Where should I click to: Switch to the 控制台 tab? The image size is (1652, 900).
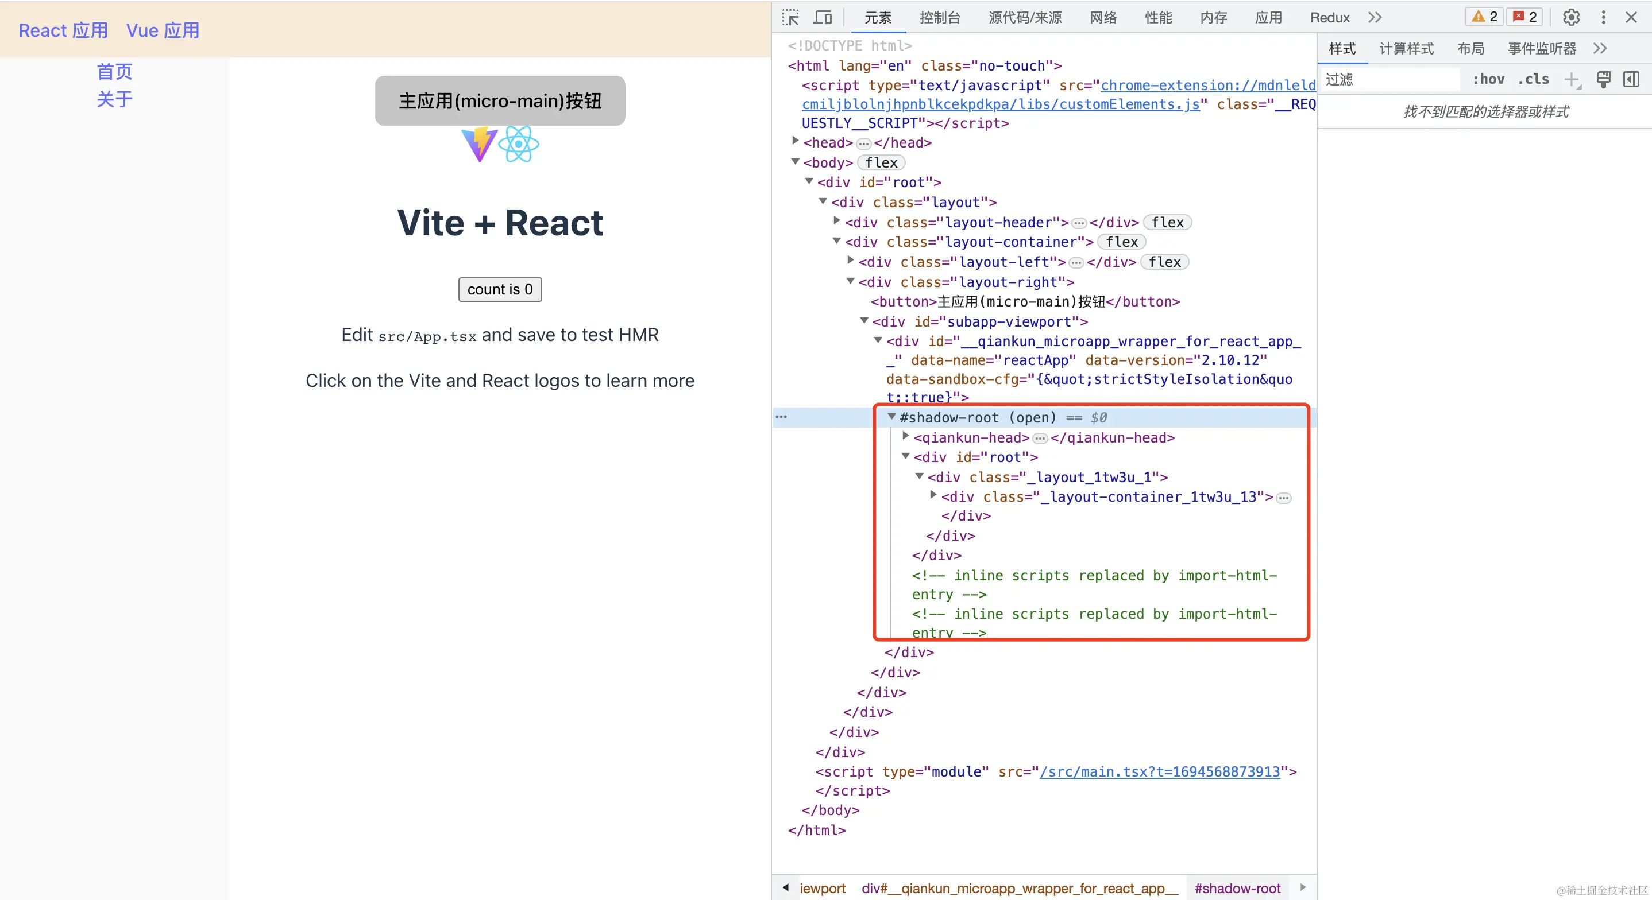coord(940,17)
